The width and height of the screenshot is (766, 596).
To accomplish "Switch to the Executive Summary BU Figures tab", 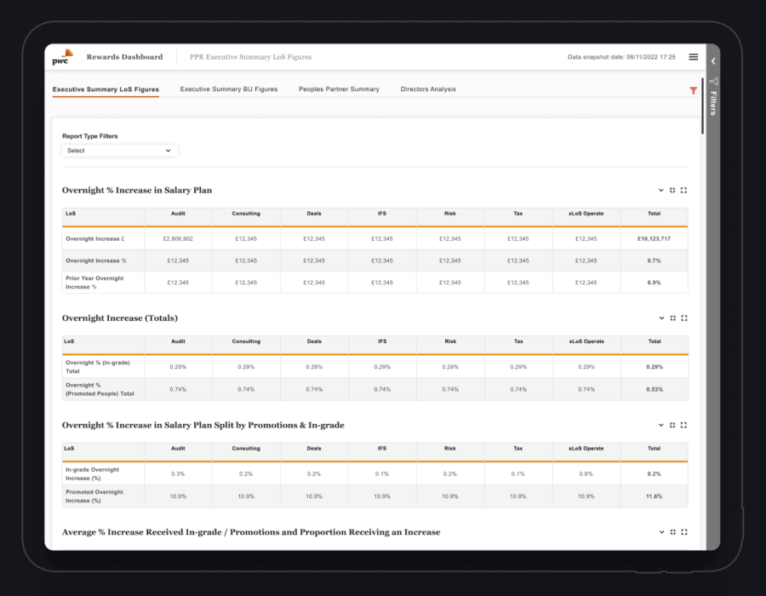I will [x=228, y=89].
